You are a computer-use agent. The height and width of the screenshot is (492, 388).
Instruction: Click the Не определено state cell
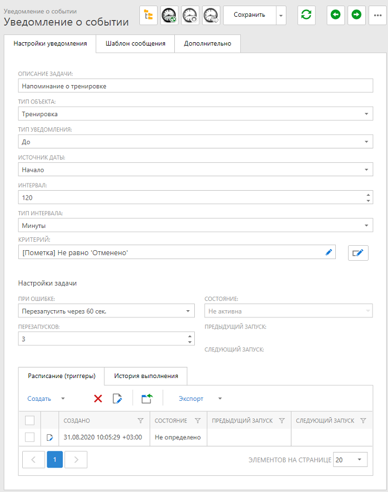pos(179,438)
